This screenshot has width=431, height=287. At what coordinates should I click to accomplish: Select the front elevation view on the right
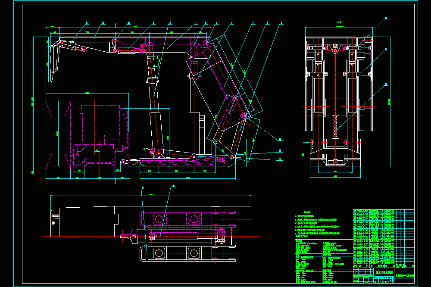[339, 102]
